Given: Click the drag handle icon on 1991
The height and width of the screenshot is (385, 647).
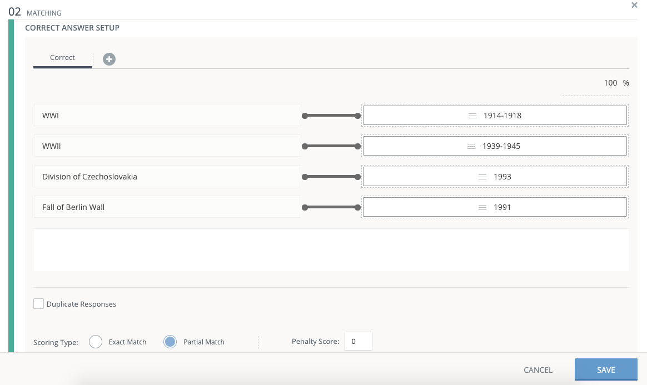Looking at the screenshot, I should click(x=482, y=207).
